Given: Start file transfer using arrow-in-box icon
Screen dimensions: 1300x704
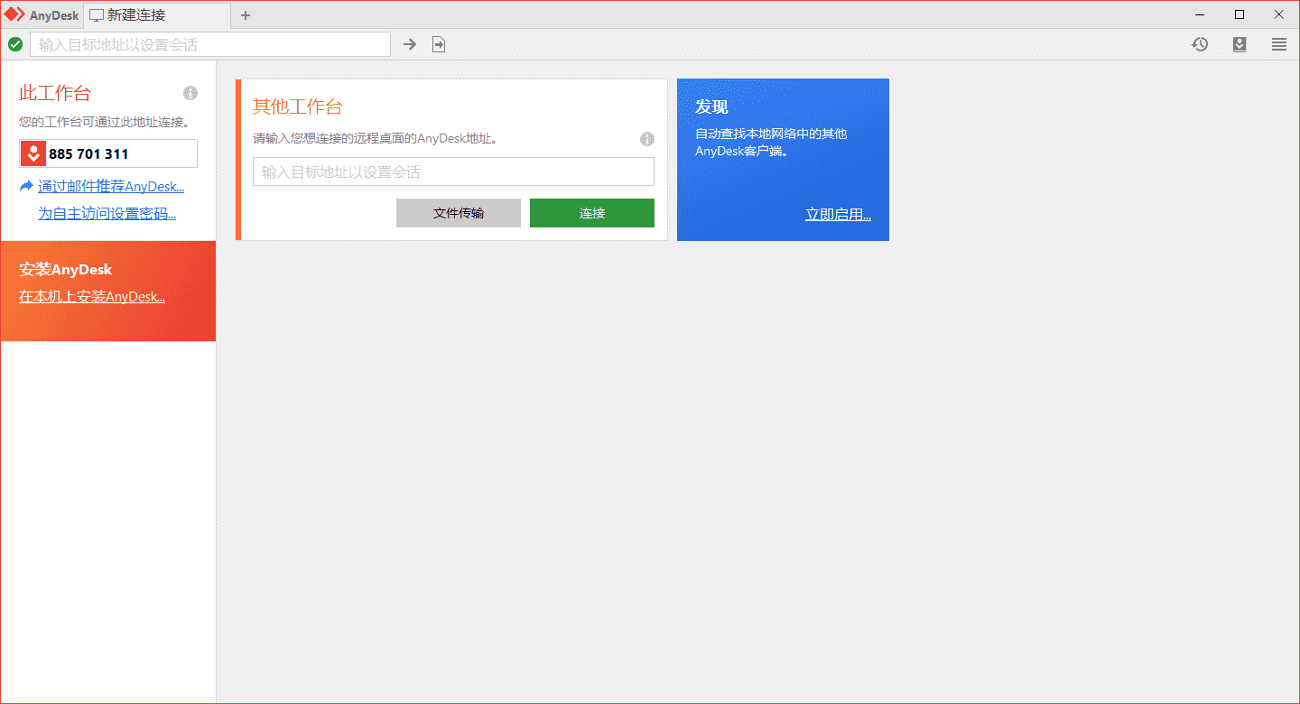Looking at the screenshot, I should [439, 43].
